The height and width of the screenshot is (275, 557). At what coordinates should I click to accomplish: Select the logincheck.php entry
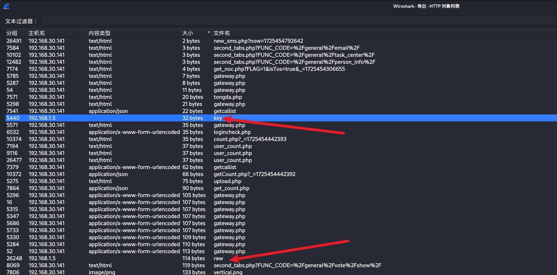232,132
